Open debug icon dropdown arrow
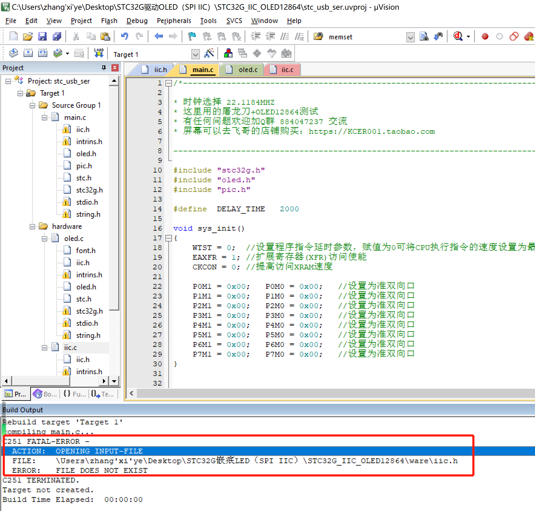The image size is (535, 511). coord(468,37)
